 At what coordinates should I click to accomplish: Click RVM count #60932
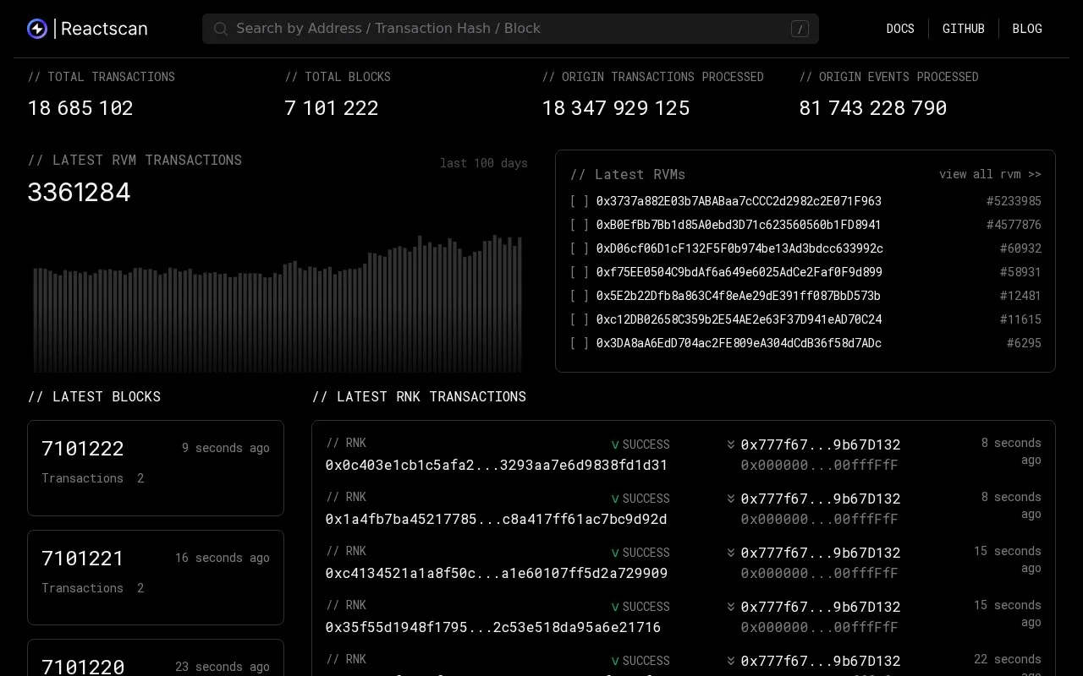click(x=1020, y=248)
